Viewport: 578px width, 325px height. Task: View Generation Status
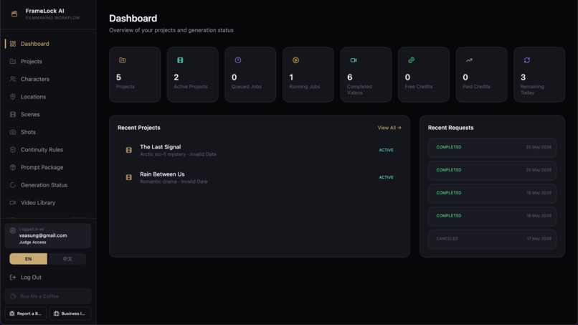(x=48, y=185)
